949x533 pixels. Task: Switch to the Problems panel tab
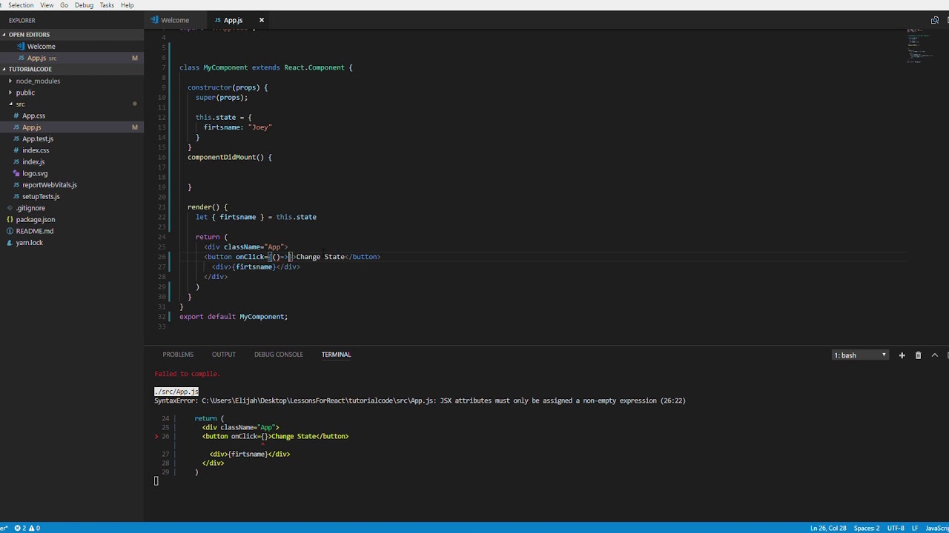[x=178, y=355]
